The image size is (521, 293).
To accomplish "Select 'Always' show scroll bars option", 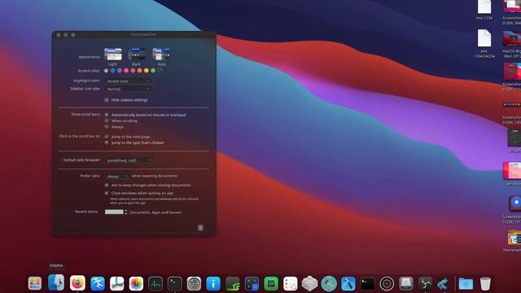I will [x=107, y=127].
